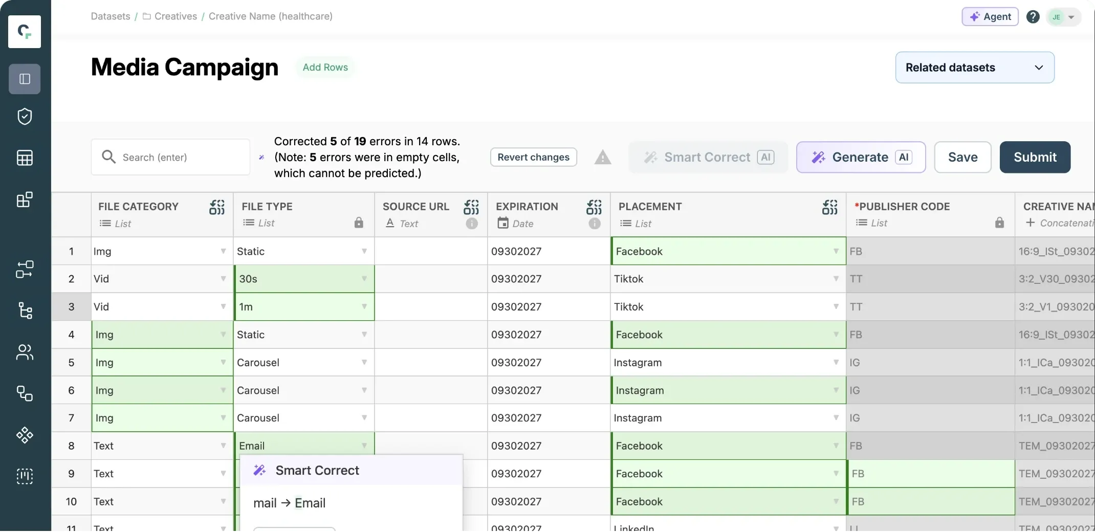This screenshot has width=1095, height=532.
Task: Click Revert changes button
Action: pos(534,157)
